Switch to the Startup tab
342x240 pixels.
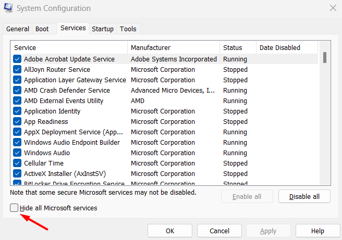click(x=103, y=29)
